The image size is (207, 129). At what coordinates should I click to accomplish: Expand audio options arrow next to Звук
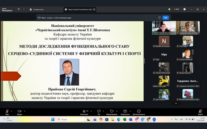(x=11, y=111)
